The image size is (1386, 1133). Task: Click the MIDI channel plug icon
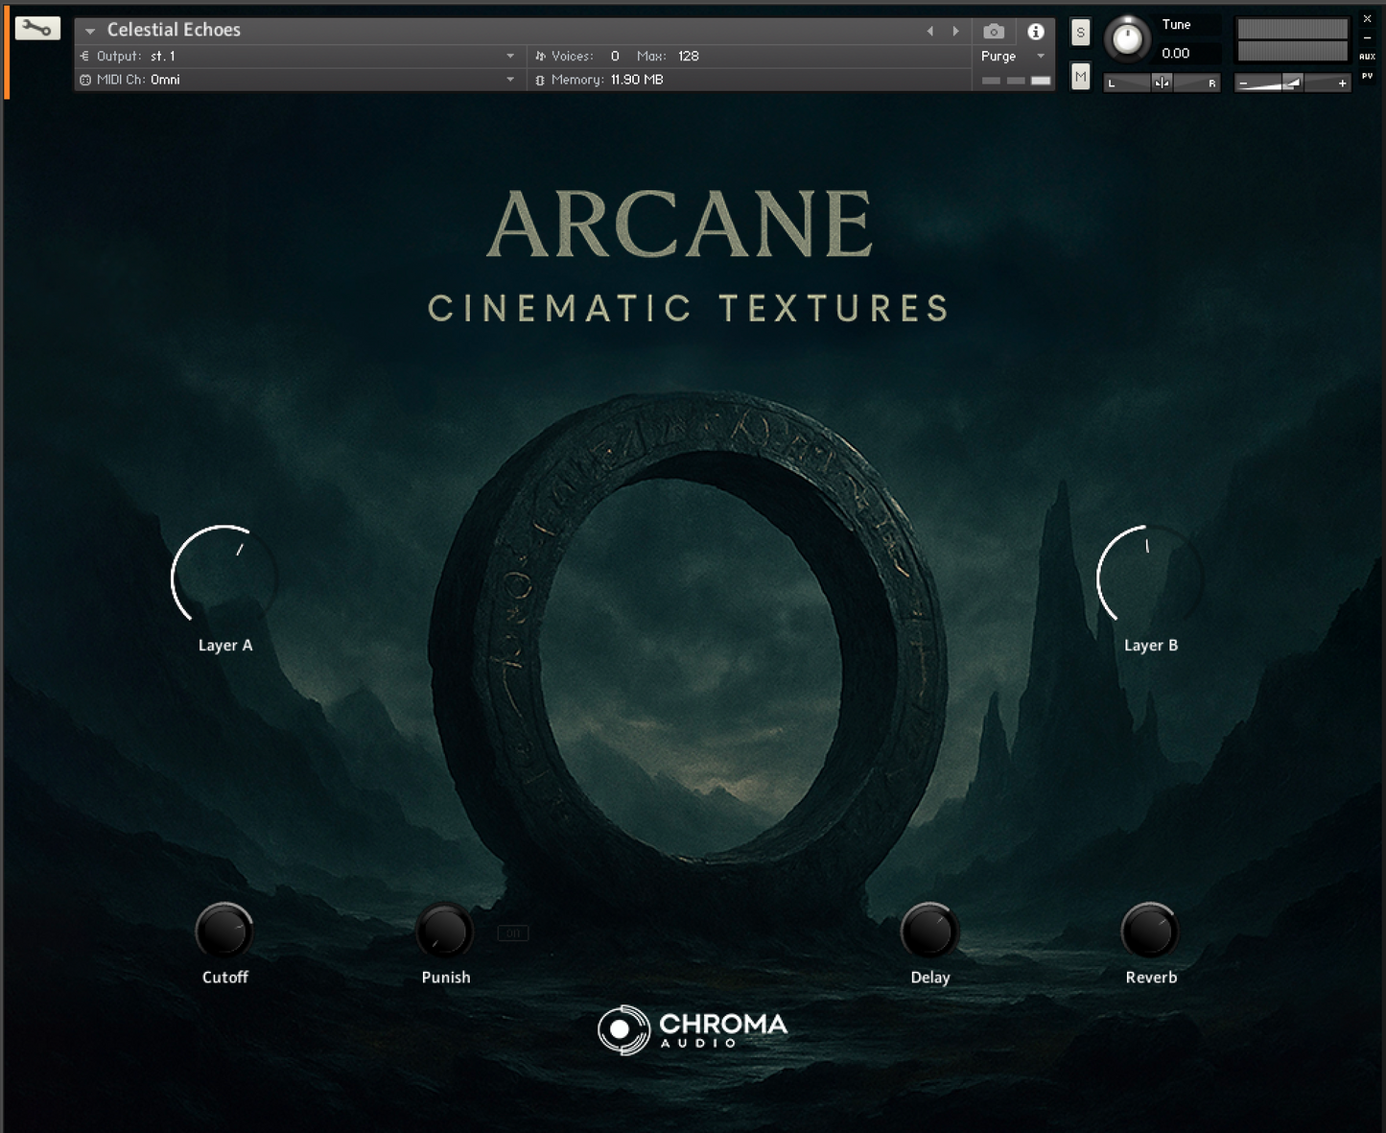point(85,80)
